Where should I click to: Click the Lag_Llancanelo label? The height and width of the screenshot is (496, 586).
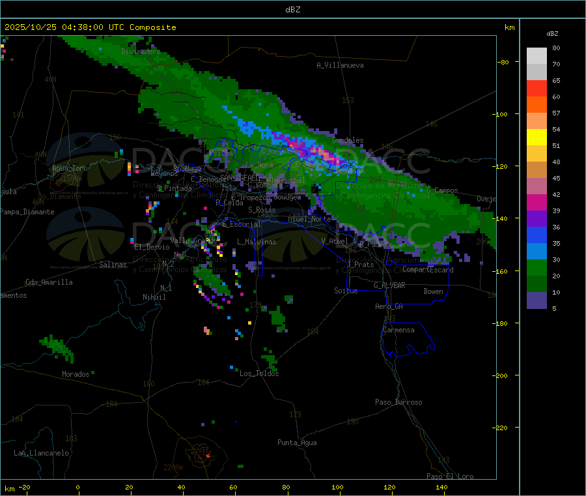point(42,452)
